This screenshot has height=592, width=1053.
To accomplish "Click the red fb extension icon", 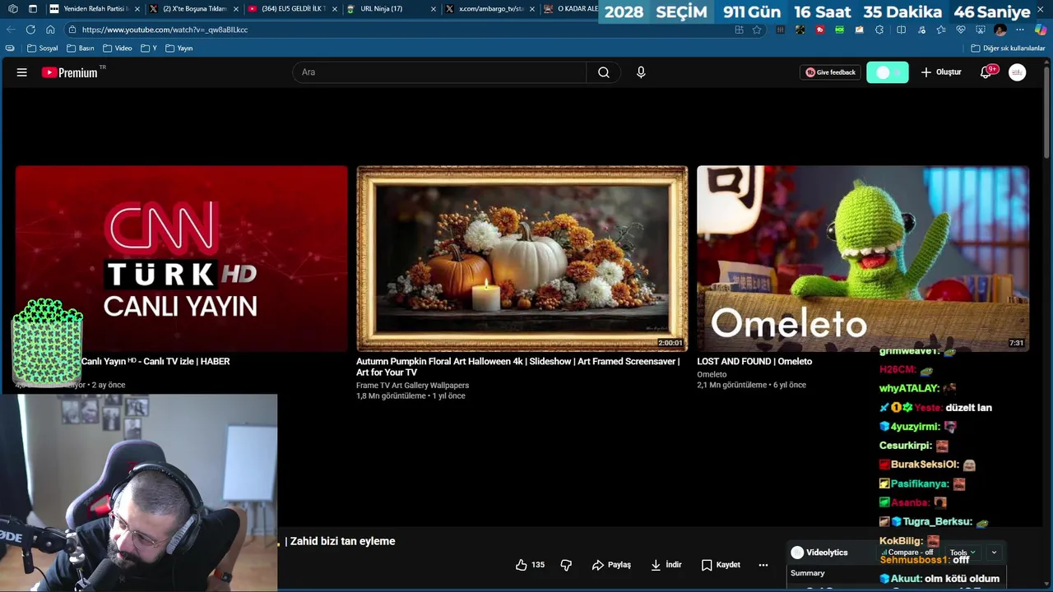I will coord(820,30).
